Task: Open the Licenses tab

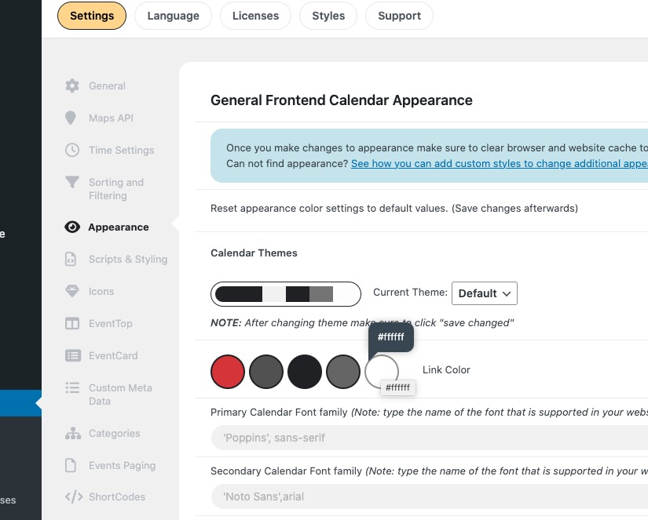Action: (255, 16)
